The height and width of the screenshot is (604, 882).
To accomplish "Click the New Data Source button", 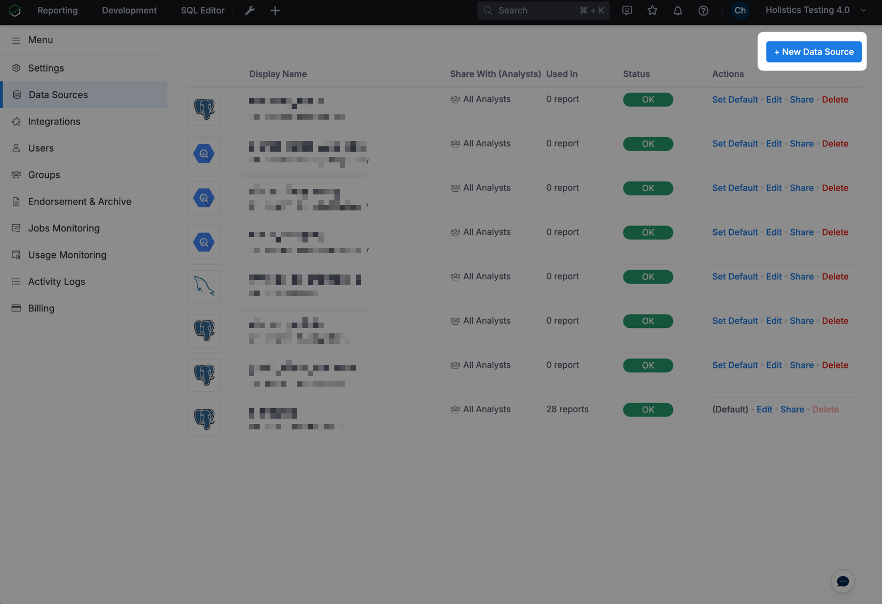I will [813, 52].
